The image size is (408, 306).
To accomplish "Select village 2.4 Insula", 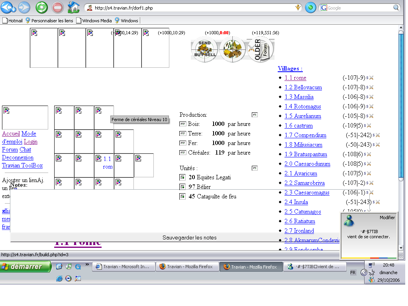I will (296, 202).
